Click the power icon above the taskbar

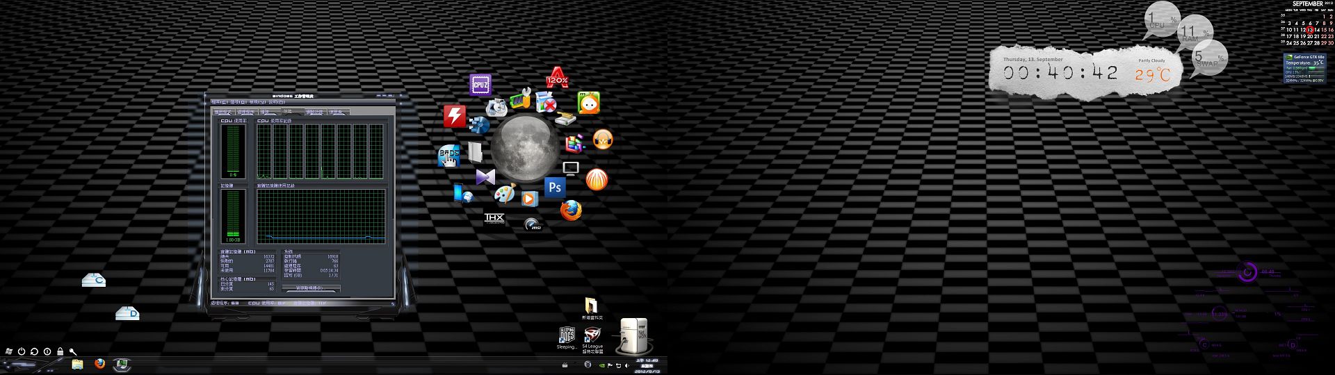22,351
